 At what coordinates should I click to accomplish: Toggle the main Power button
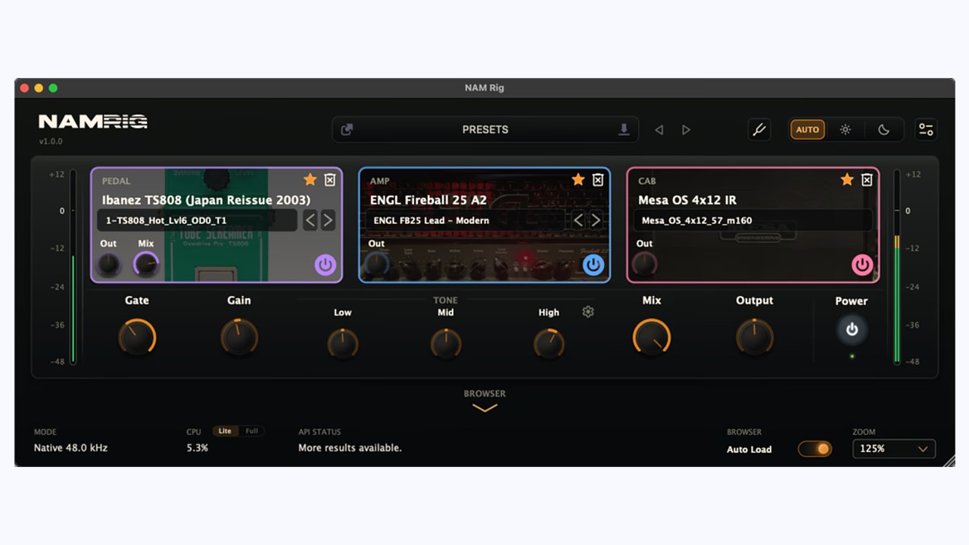(x=852, y=329)
